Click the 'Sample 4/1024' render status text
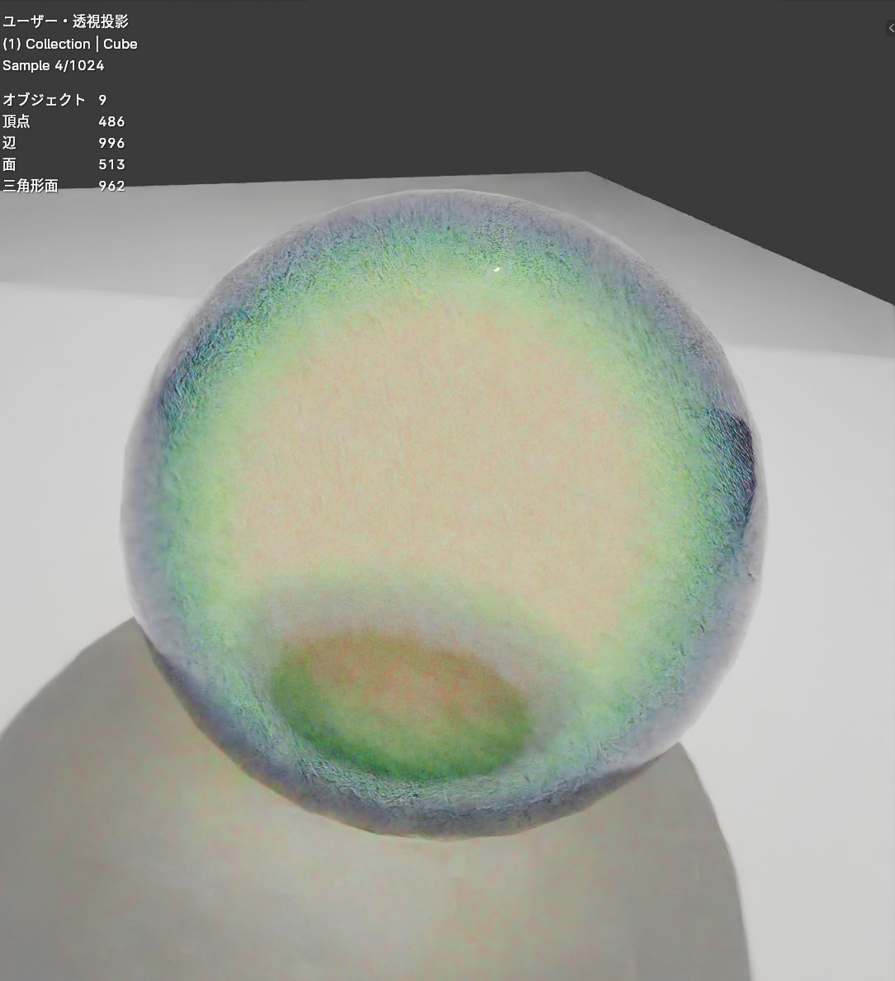 pyautogui.click(x=53, y=65)
